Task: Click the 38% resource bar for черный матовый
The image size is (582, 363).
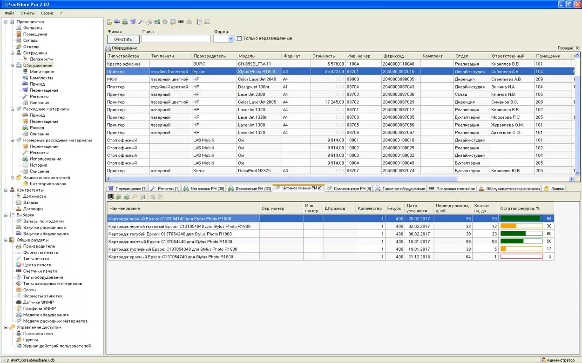Action: pyautogui.click(x=521, y=226)
